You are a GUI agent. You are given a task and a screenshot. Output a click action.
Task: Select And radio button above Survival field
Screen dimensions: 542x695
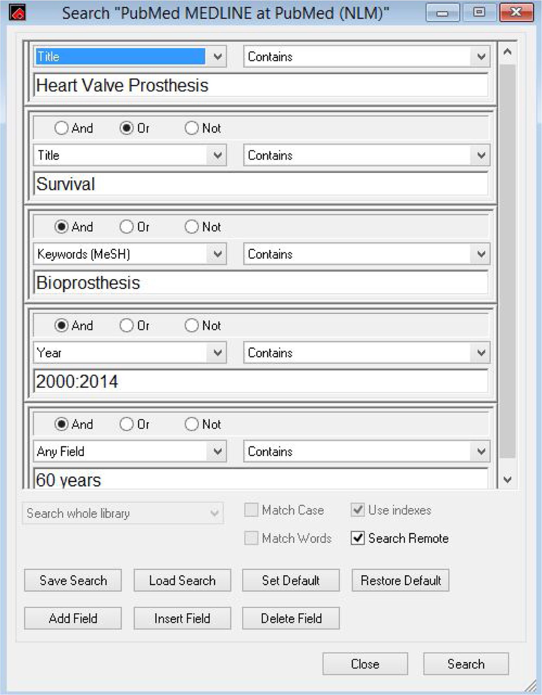(61, 128)
